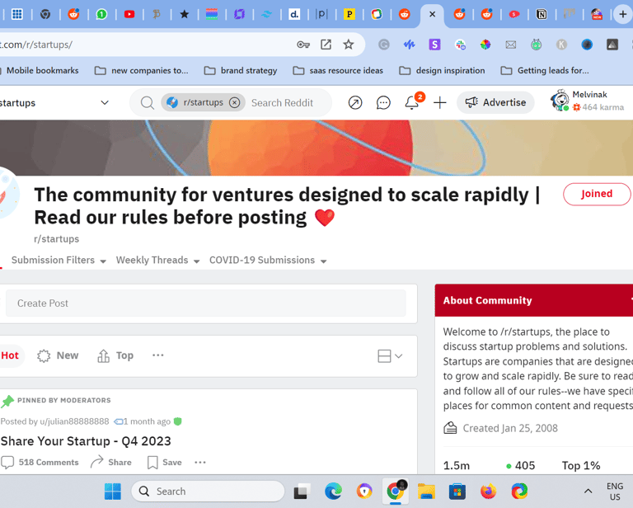Change the post layout view dropdown
Viewport: 633px width, 508px height.
pos(390,356)
